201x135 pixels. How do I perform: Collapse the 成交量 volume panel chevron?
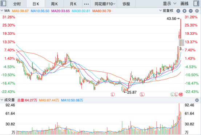pos(2,100)
